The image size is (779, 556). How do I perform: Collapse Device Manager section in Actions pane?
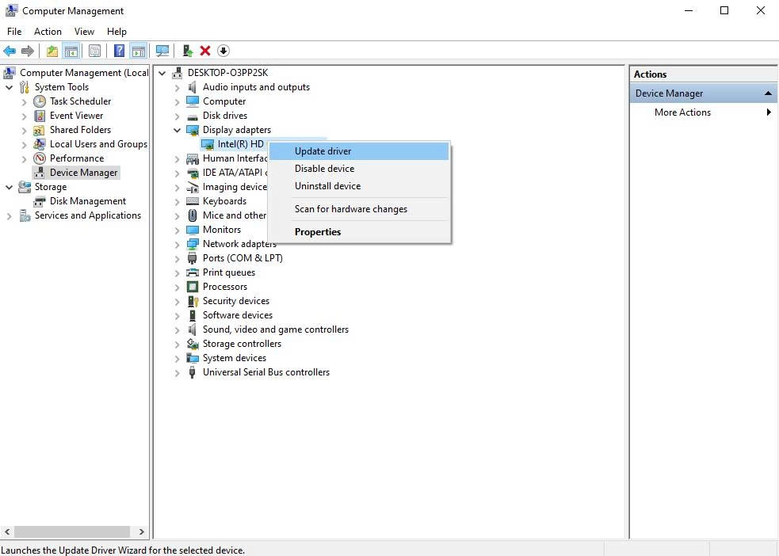(x=768, y=93)
